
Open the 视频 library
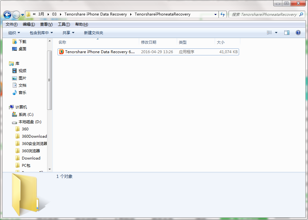[x=22, y=71]
